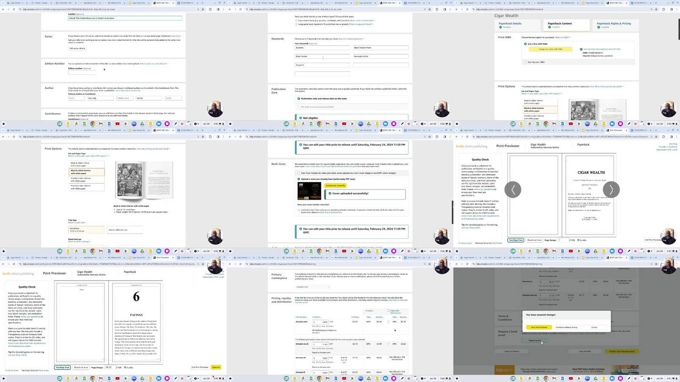The width and height of the screenshot is (680, 382).
Task: Click the yellow Approve button in the bottom-left previewer
Action: tap(216, 367)
